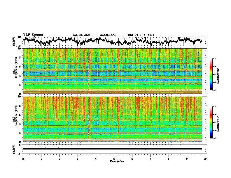Click the '-5' tick on ch.3(V) axis
The width and height of the screenshot is (231, 178).
[x=20, y=154]
